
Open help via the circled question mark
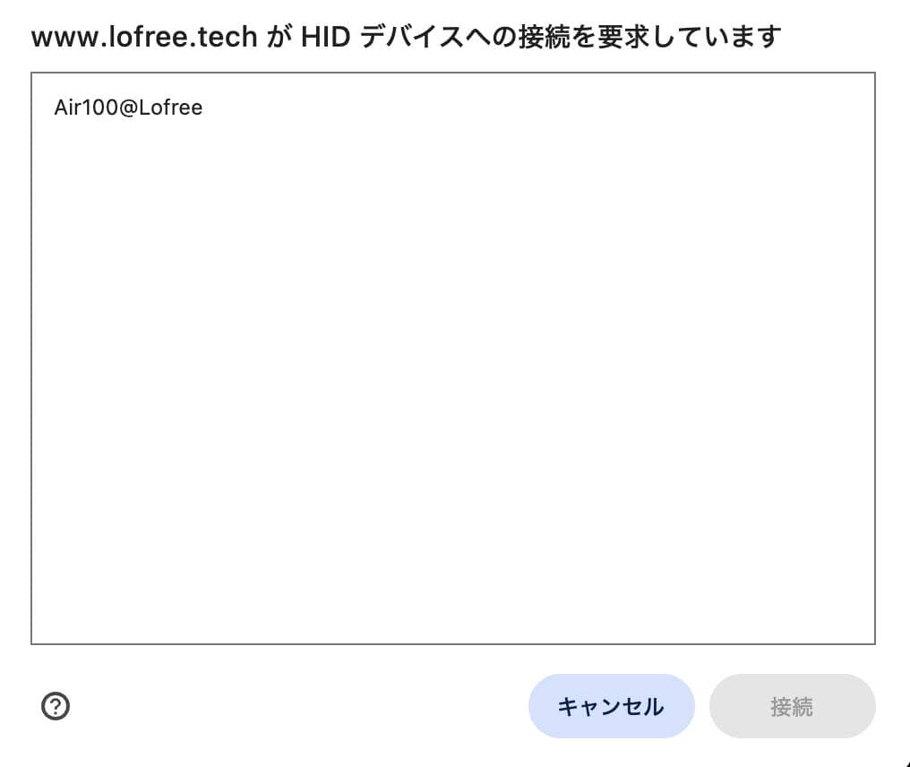click(x=56, y=706)
